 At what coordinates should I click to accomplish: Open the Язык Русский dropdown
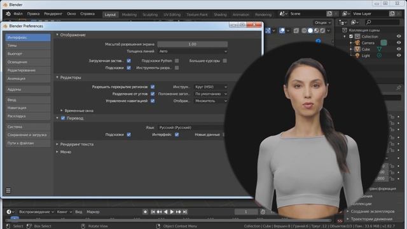coord(192,127)
